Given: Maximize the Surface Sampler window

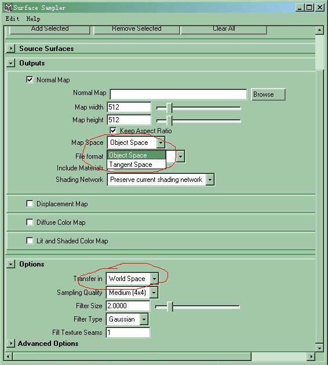Looking at the screenshot, I should click(309, 8).
